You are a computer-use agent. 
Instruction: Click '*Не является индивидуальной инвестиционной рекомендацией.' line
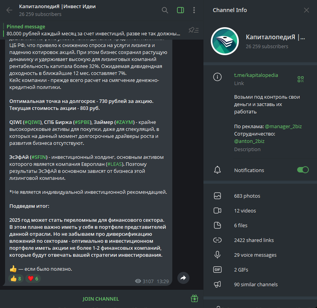(88, 192)
